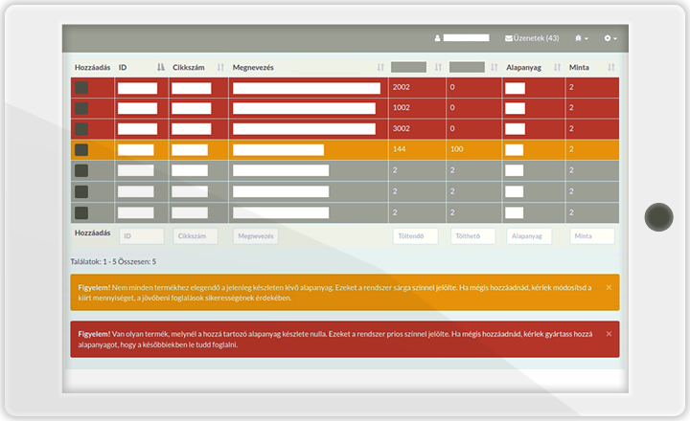690x421 pixels.
Task: Click the Hozzáadás column header
Action: tap(92, 68)
